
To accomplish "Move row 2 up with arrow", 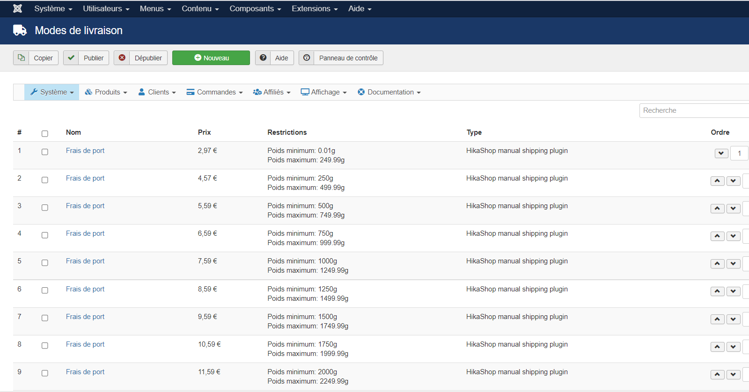I will [x=717, y=181].
